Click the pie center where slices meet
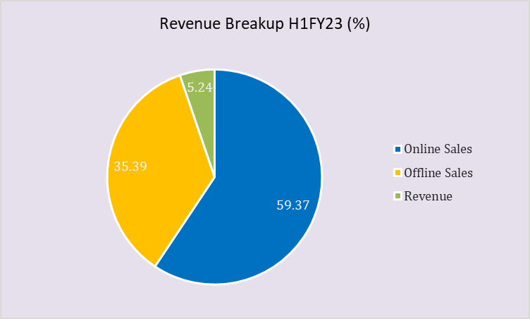Screen dimensions: 530x319 214,176
